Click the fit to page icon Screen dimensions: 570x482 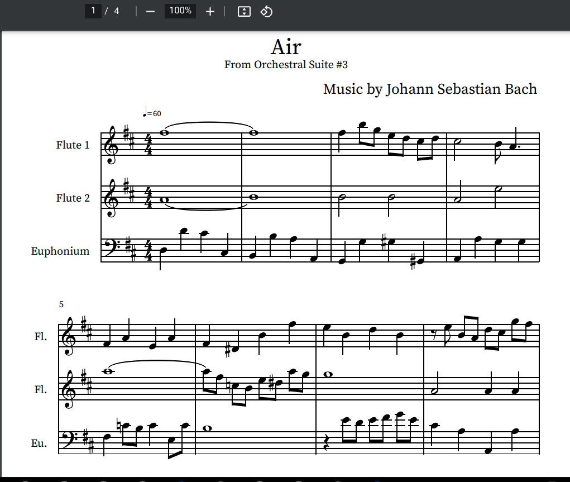244,11
